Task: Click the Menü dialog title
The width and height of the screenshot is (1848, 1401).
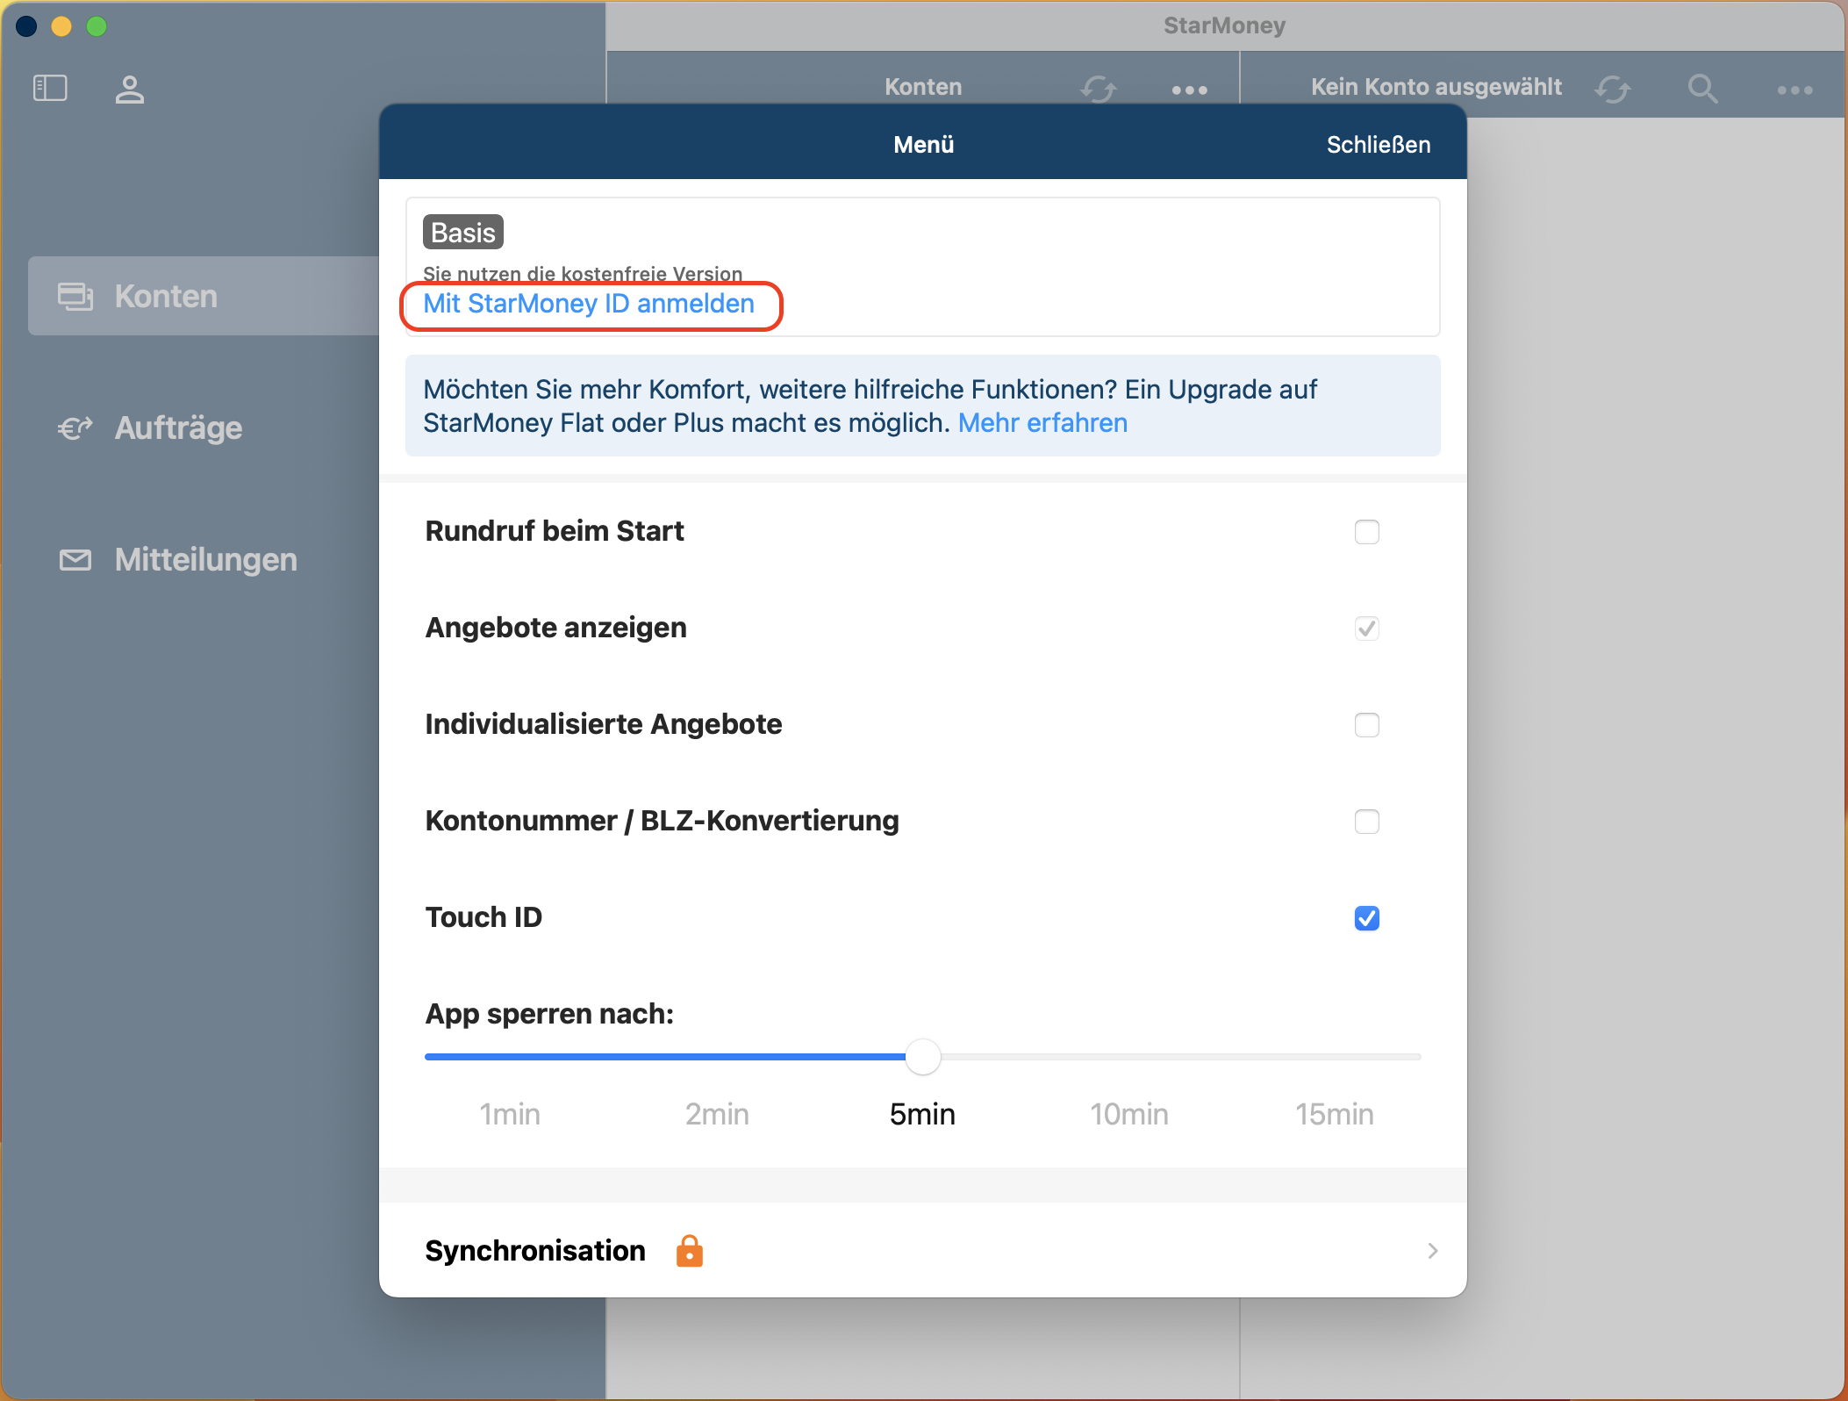Action: (923, 145)
